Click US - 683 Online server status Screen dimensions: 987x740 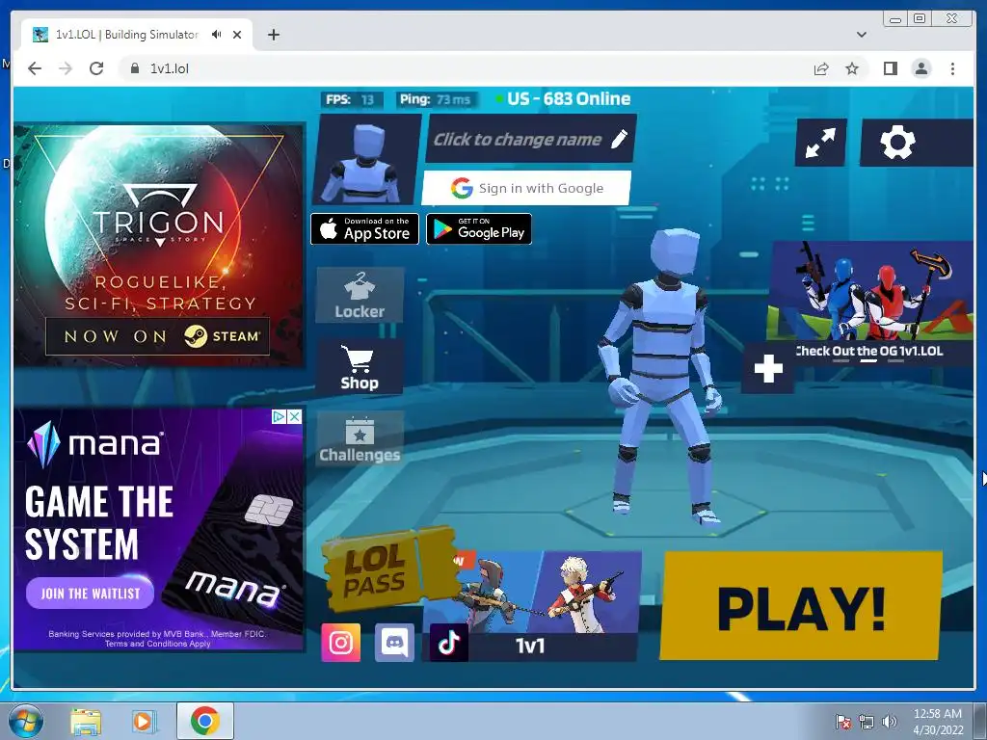click(563, 99)
